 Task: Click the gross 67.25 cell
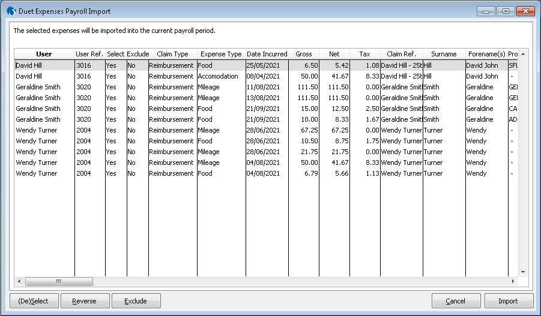tap(304, 130)
